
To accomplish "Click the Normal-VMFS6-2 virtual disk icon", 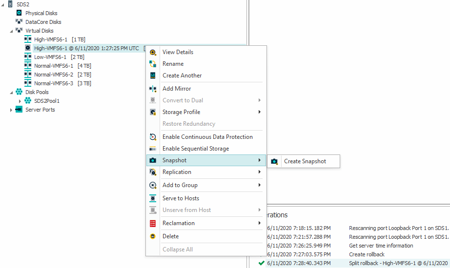I will pos(28,74).
